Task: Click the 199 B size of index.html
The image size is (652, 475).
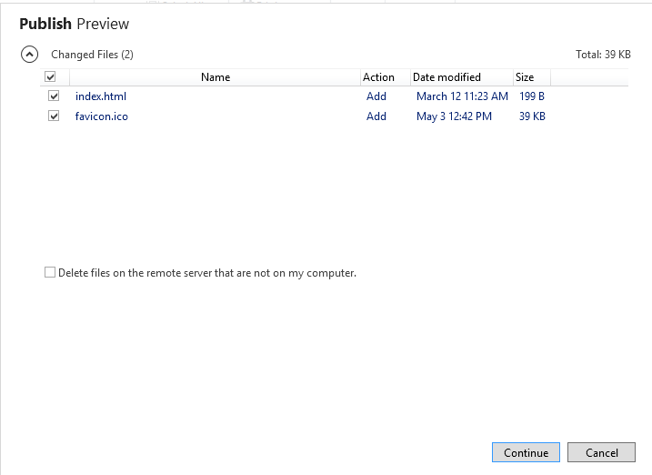Action: pos(532,96)
